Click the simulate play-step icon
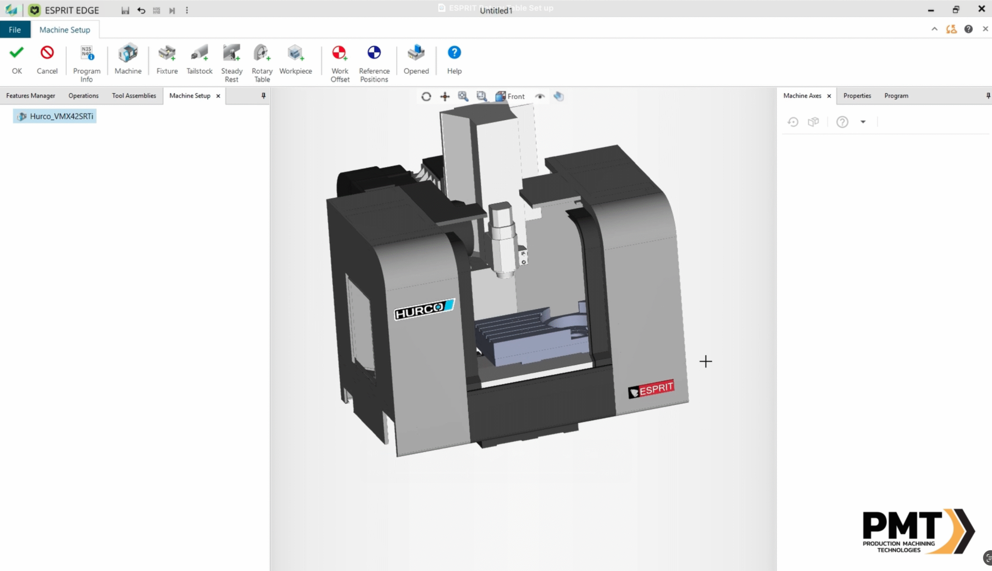 pos(172,10)
